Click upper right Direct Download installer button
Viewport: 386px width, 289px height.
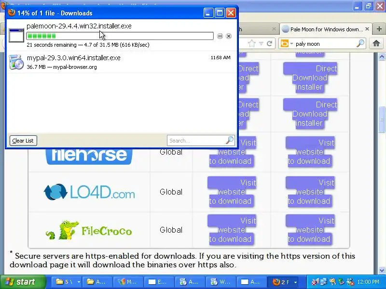click(x=310, y=78)
